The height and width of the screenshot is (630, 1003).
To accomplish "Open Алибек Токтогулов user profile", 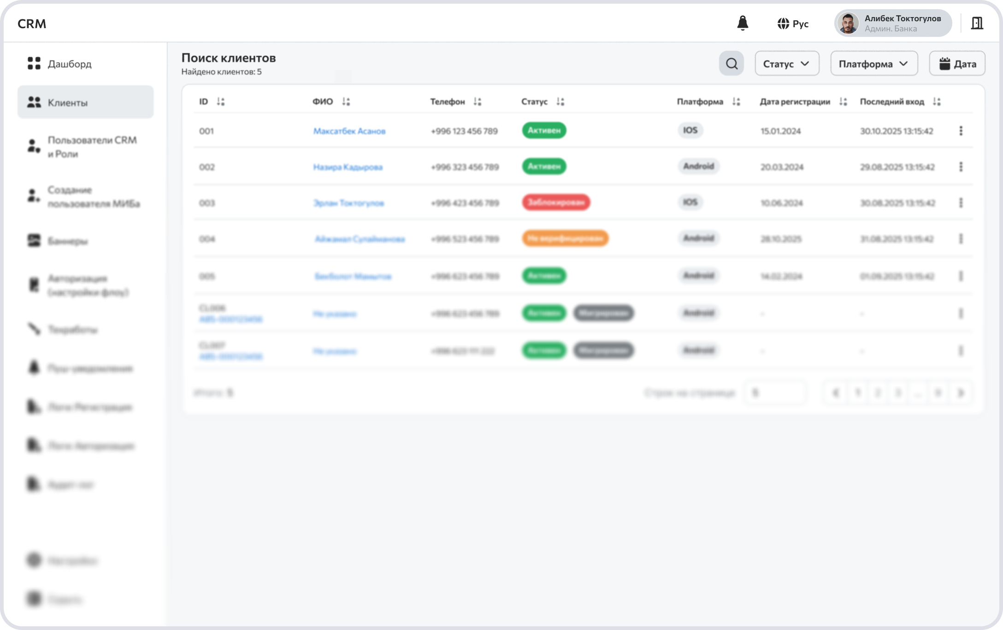I will point(893,23).
